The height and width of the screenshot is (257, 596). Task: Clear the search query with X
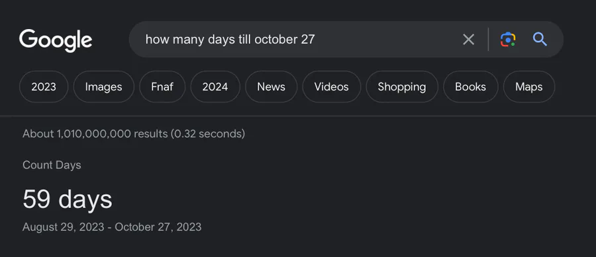[x=468, y=40]
